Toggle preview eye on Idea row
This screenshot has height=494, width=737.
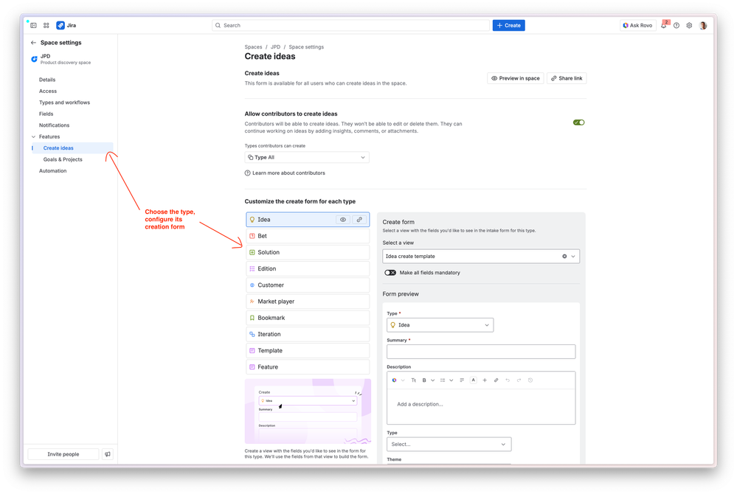click(x=343, y=220)
